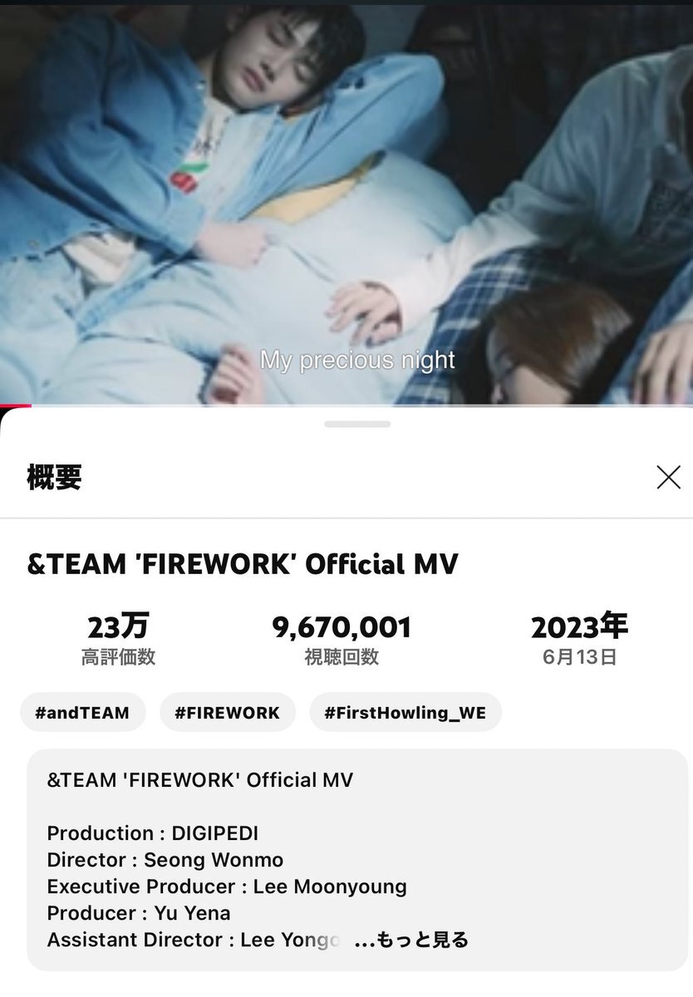Tap the sheet drag handle bar
The image size is (693, 997).
(x=357, y=424)
